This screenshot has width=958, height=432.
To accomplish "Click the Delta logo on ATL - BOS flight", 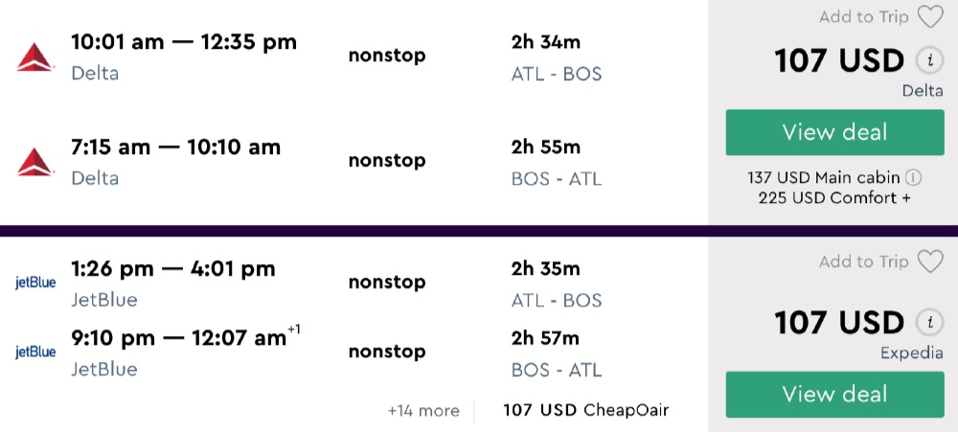I will pos(35,57).
